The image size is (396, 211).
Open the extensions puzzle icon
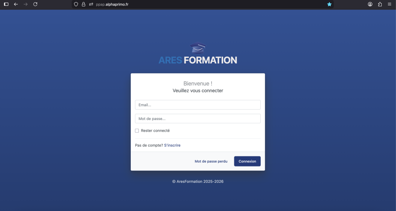click(380, 4)
